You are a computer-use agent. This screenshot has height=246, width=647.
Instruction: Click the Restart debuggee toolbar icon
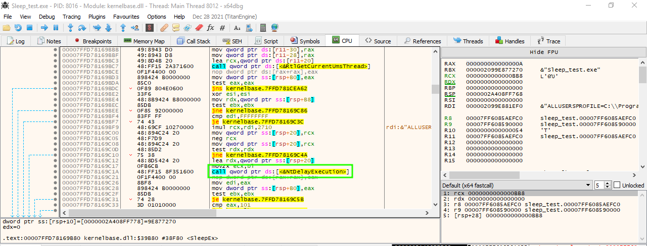pyautogui.click(x=18, y=27)
